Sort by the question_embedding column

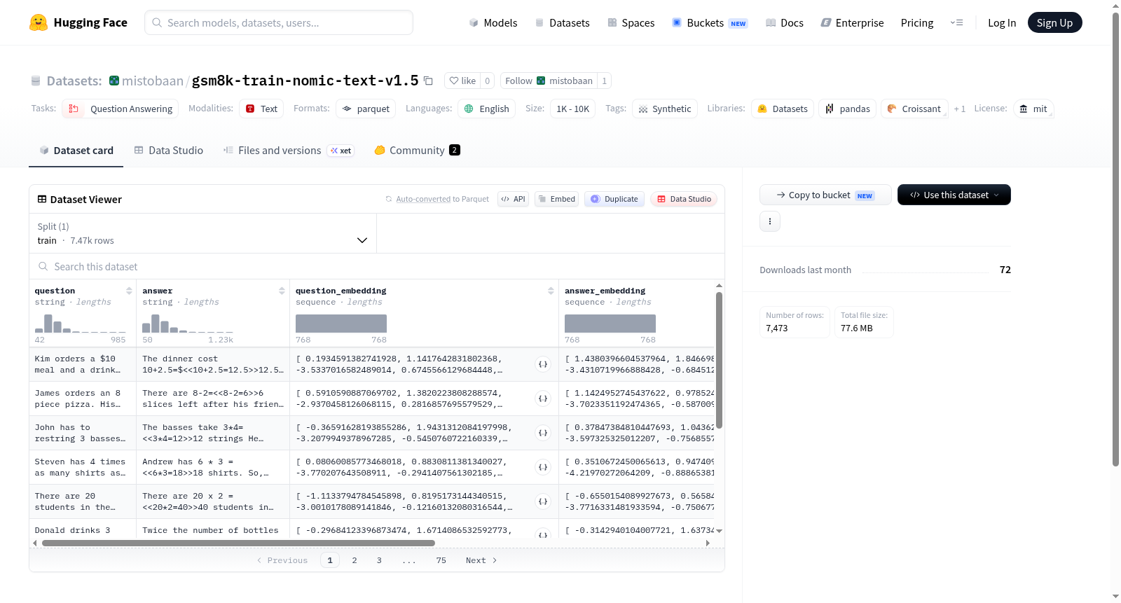pyautogui.click(x=551, y=291)
